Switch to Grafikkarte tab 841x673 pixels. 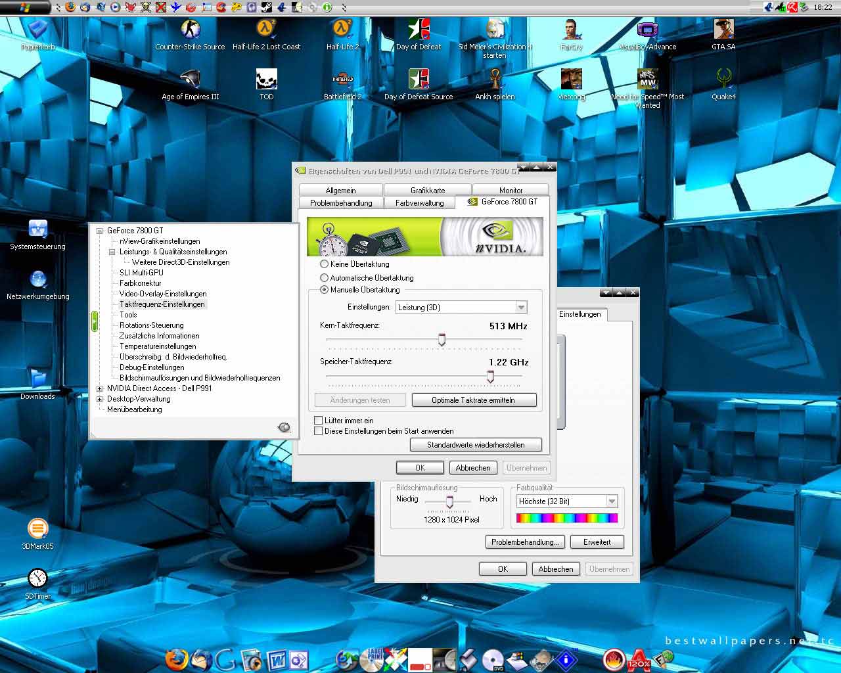[x=428, y=190]
